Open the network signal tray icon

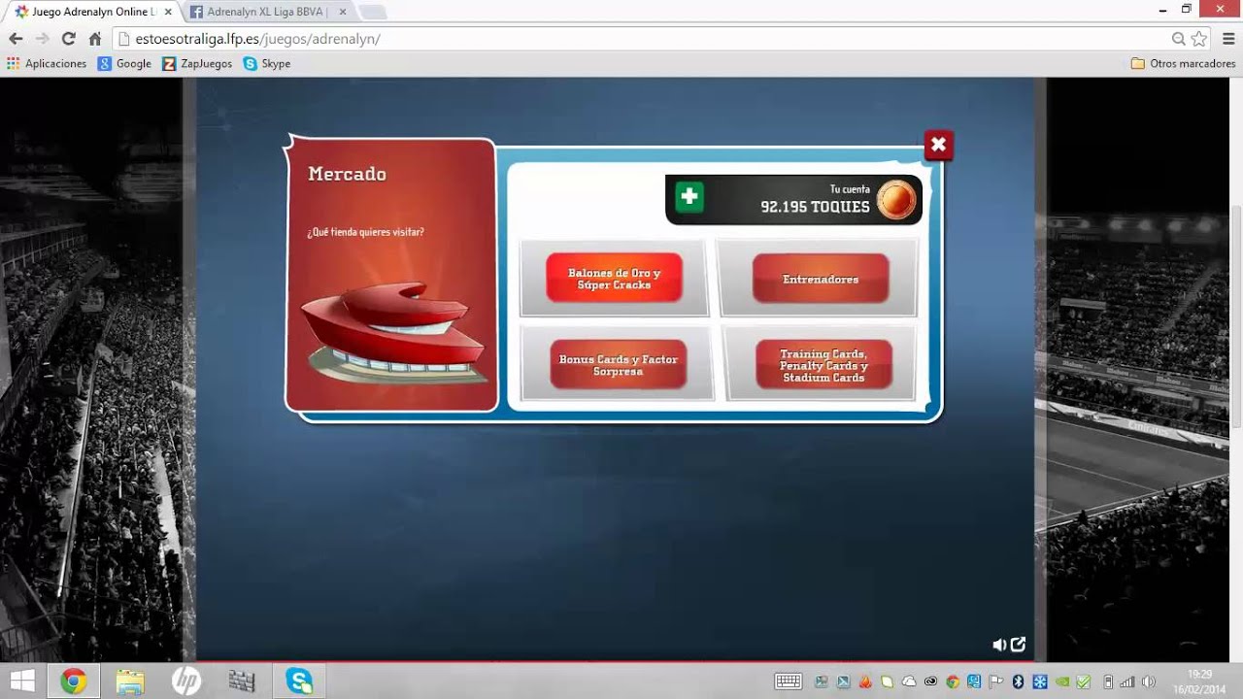point(1127,682)
